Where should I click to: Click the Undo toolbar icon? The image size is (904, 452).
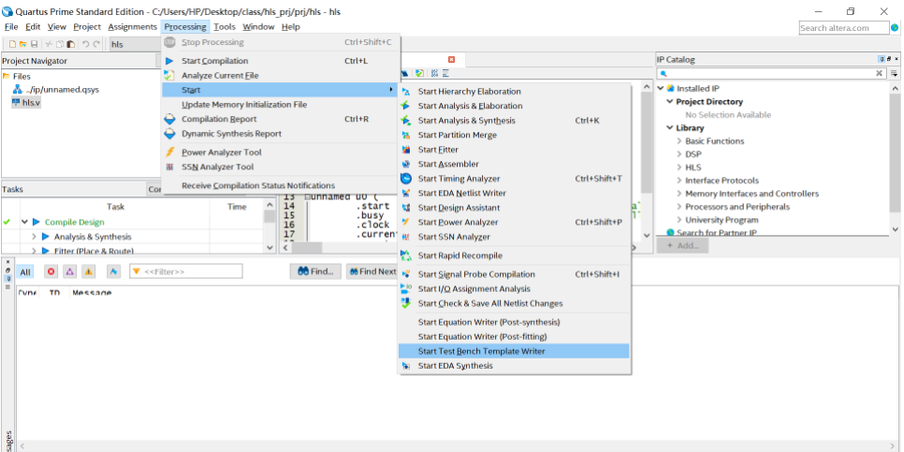[85, 44]
